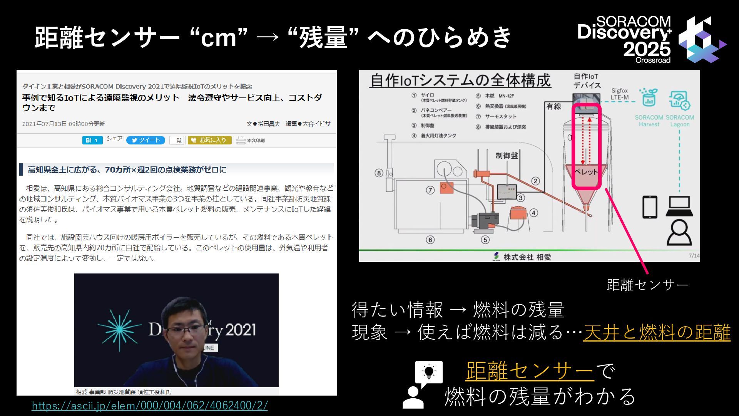Click the circled number 6 marker
739x416 pixels.
pyautogui.click(x=430, y=240)
